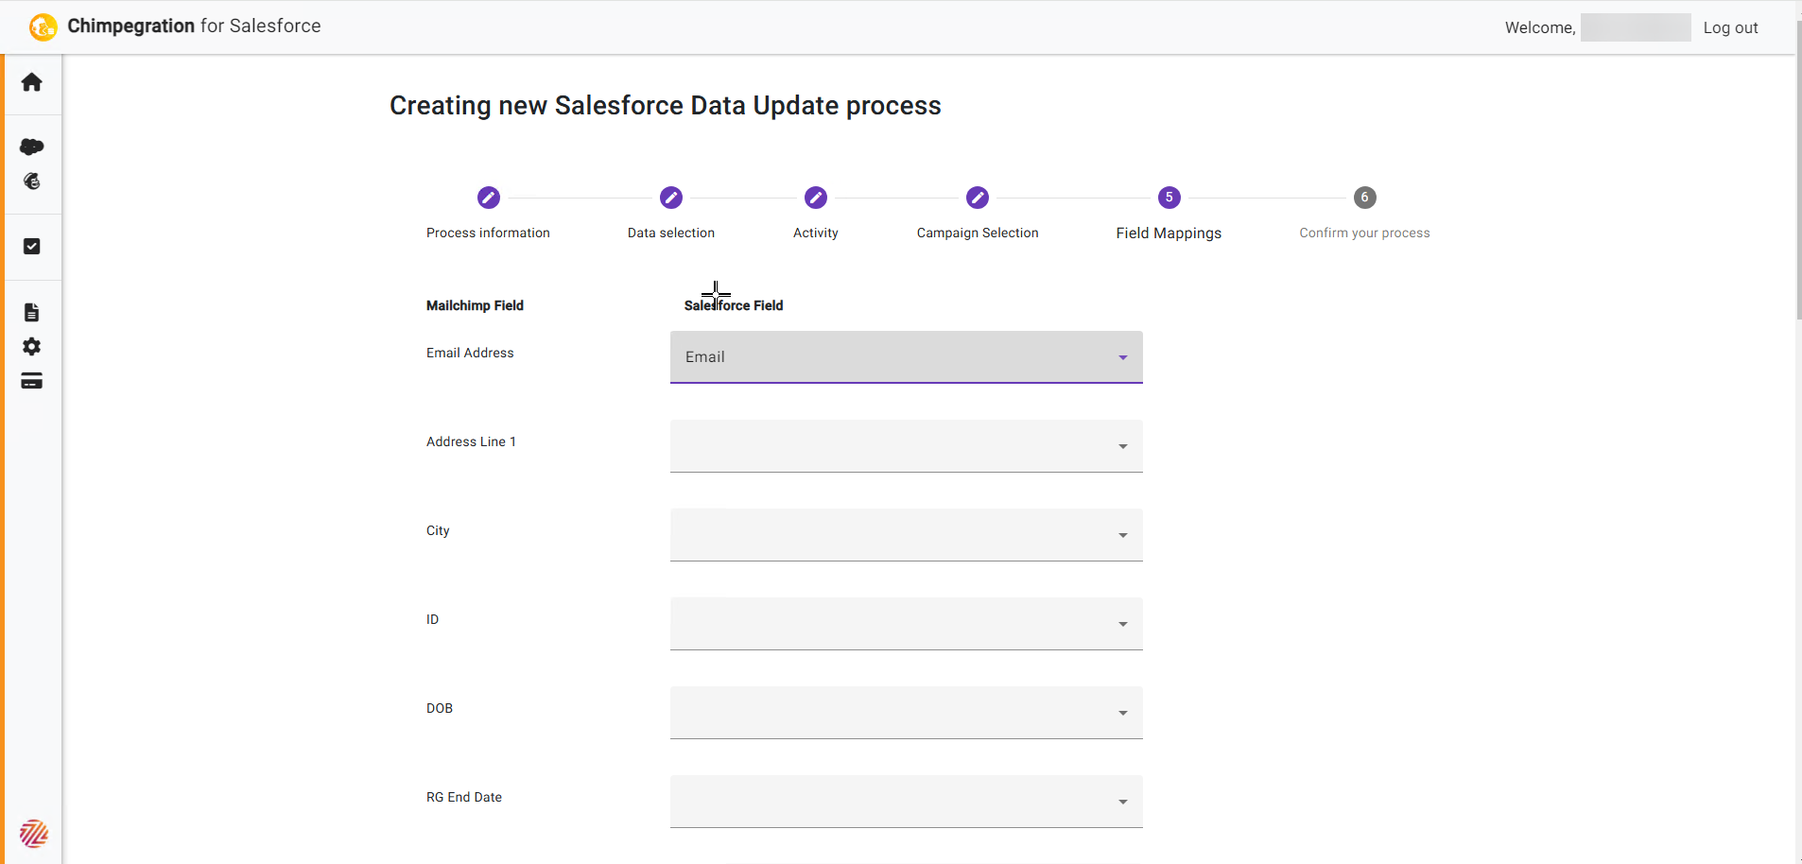
Task: Go to Confirm your process step label
Action: tap(1364, 233)
